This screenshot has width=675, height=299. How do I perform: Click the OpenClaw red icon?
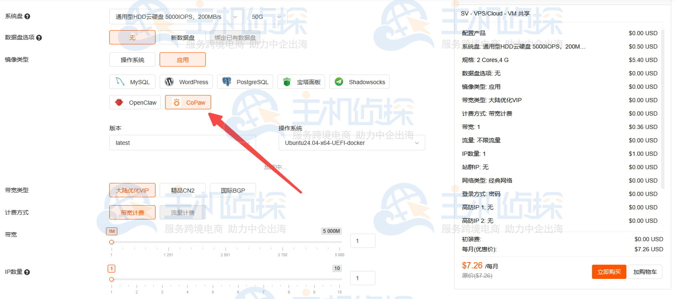(x=119, y=102)
